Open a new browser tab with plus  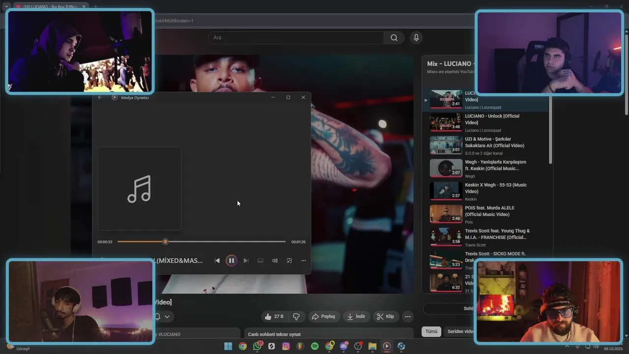[x=95, y=6]
